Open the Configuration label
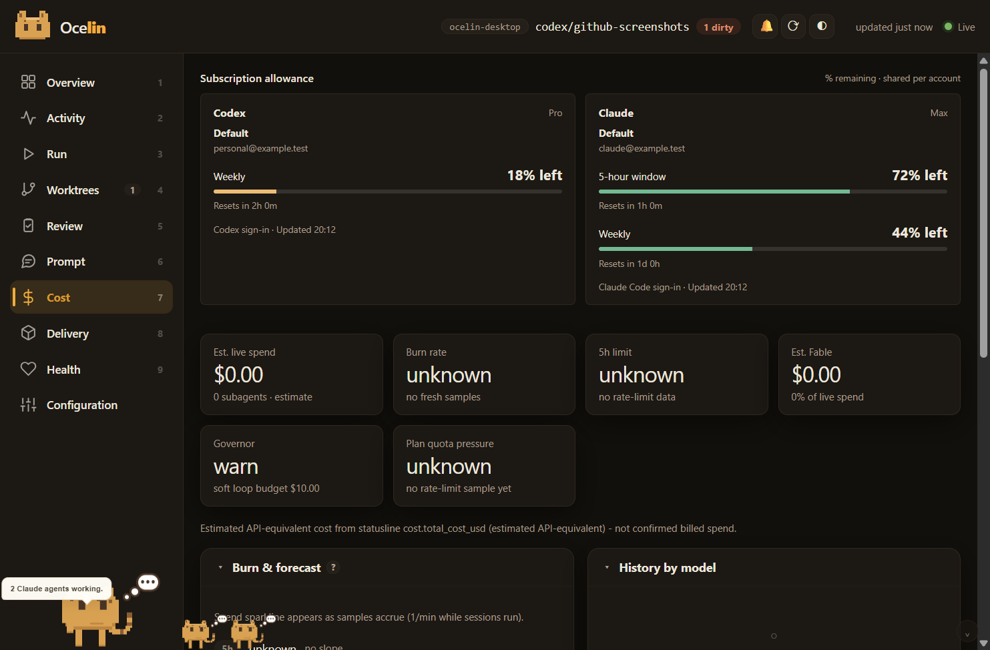 pyautogui.click(x=82, y=405)
